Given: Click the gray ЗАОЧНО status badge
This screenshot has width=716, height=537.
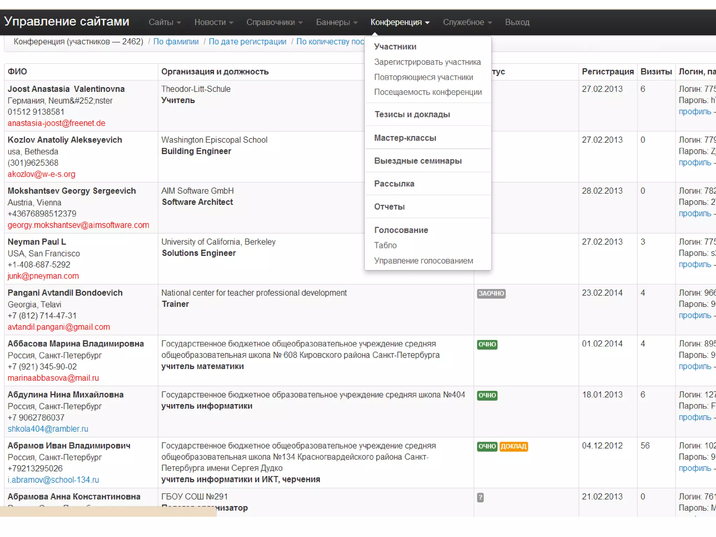Looking at the screenshot, I should [x=491, y=293].
